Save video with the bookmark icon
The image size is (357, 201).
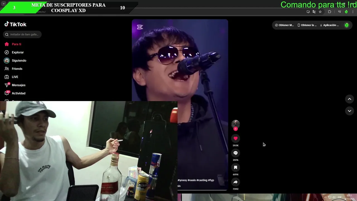pos(235,167)
